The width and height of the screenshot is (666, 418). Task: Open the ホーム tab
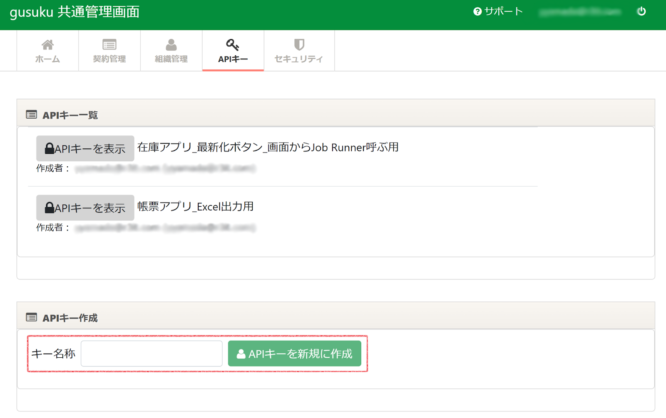(x=47, y=51)
